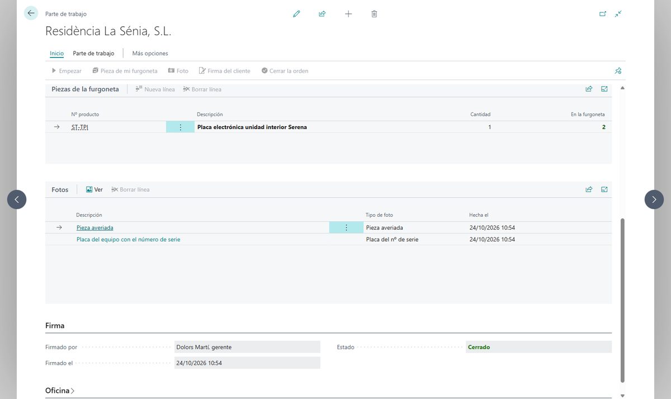
Task: Click Cerrar la orden action
Action: (285, 71)
